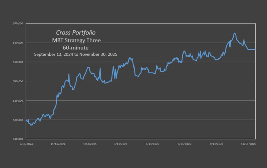Click the 9/13/2025 x-axis date label

216,144
